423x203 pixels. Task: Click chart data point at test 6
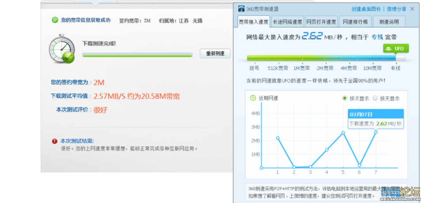[x=359, y=166]
